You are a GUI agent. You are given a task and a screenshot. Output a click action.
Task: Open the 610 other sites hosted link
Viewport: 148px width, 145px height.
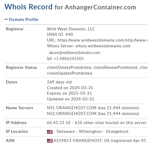click(x=111, y=123)
